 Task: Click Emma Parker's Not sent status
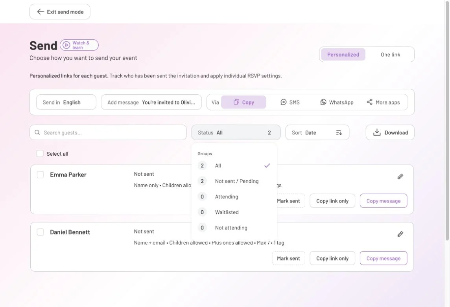pyautogui.click(x=144, y=174)
